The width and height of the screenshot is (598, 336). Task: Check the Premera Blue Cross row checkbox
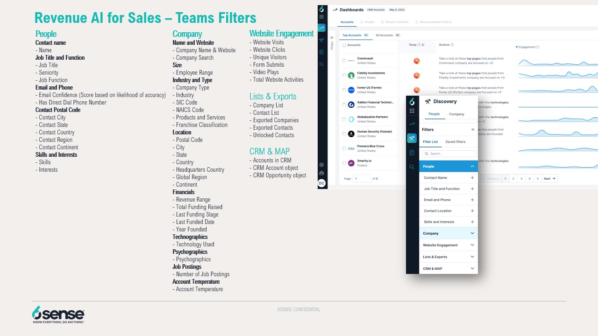click(344, 148)
